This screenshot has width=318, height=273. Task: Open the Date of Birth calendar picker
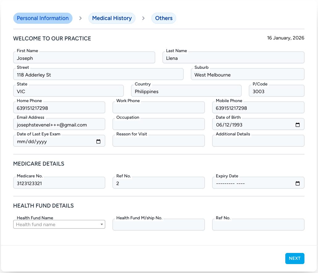(x=298, y=125)
